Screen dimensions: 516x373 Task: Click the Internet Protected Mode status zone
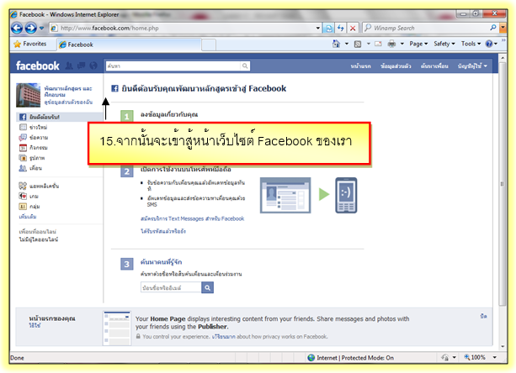pyautogui.click(x=350, y=358)
